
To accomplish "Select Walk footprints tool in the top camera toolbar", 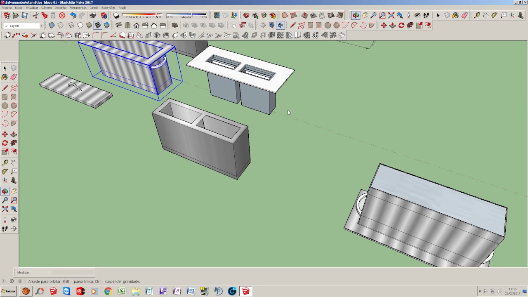I will click(x=426, y=16).
